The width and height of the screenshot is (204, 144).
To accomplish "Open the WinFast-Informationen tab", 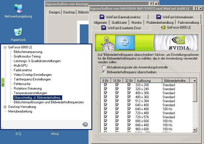I will (175, 17).
